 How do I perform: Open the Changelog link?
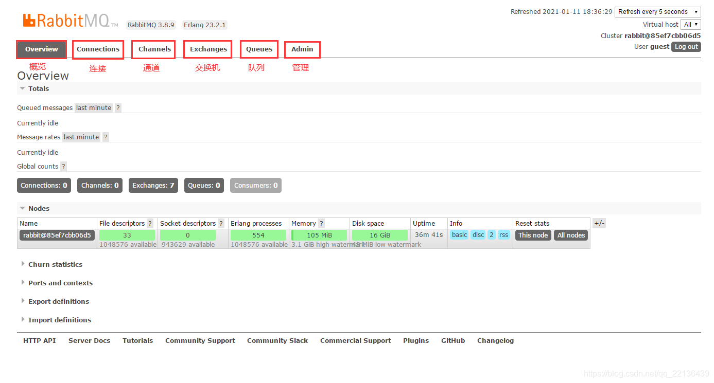pyautogui.click(x=495, y=341)
